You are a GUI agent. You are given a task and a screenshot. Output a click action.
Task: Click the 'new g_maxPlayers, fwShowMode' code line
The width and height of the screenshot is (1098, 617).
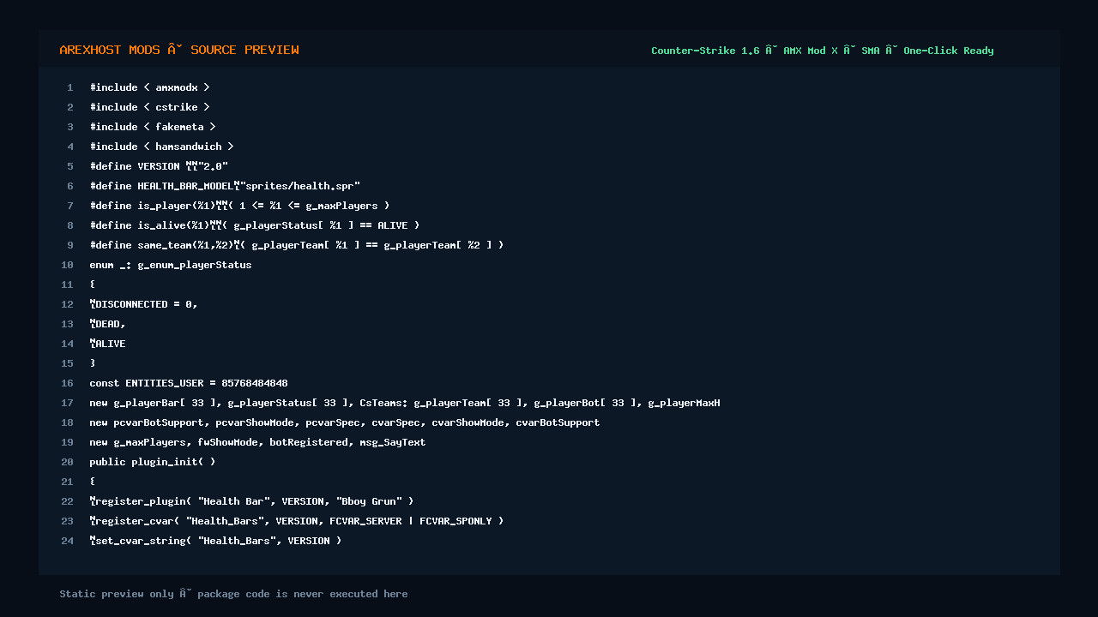pyautogui.click(x=257, y=442)
